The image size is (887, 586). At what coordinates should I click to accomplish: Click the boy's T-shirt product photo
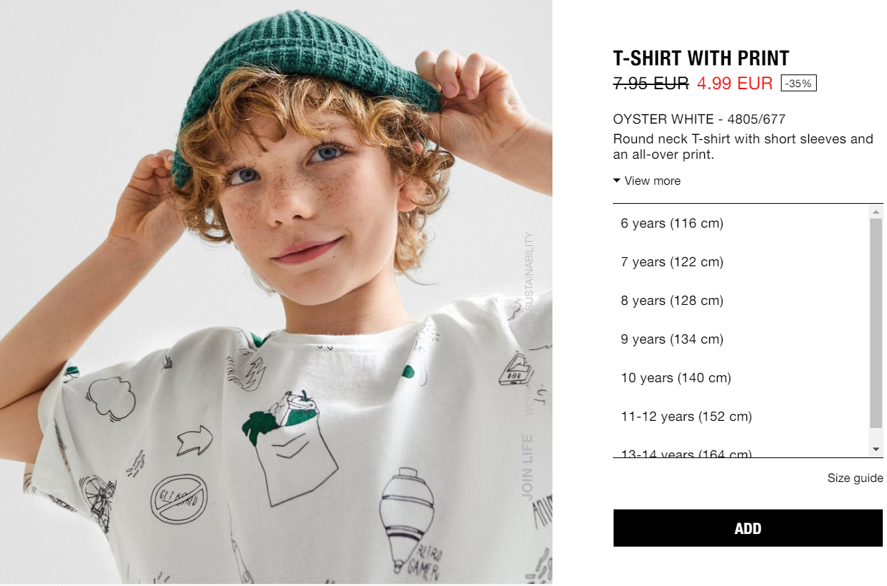pos(276,292)
